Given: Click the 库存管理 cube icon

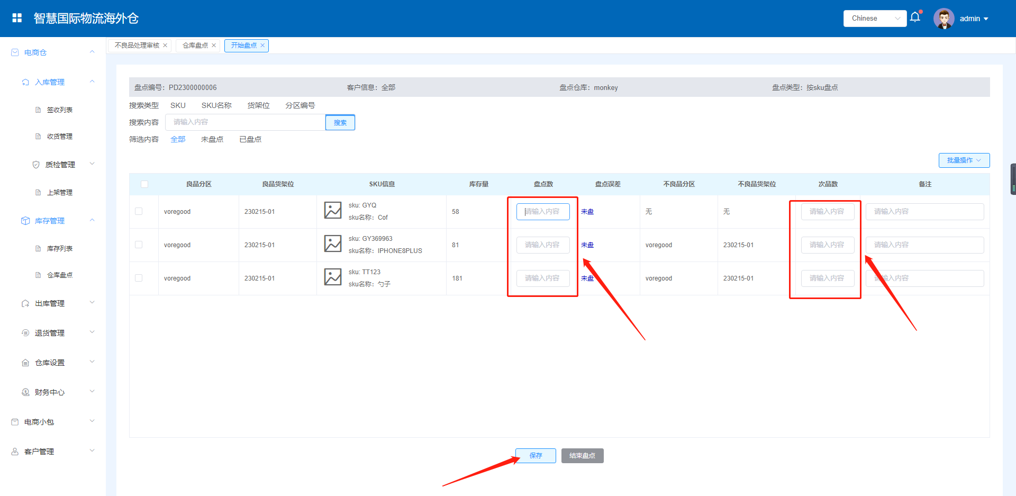Looking at the screenshot, I should click(25, 221).
